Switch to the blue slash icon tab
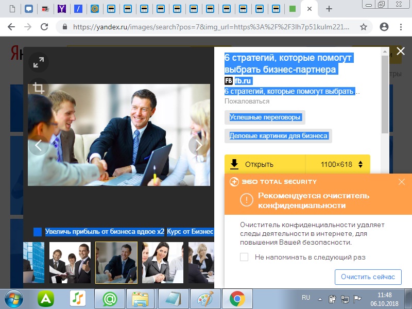The width and height of the screenshot is (412, 309). click(x=78, y=9)
